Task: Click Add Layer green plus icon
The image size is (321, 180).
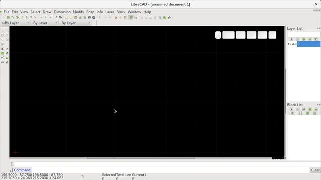Action: 304,39
